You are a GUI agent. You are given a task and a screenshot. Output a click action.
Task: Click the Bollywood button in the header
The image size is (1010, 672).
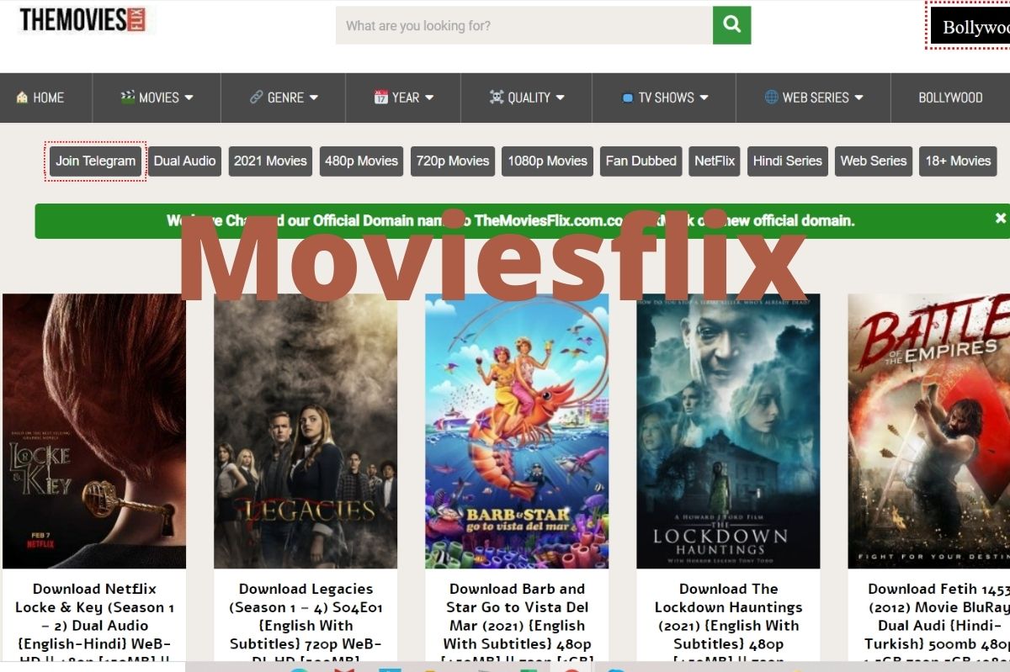[969, 26]
